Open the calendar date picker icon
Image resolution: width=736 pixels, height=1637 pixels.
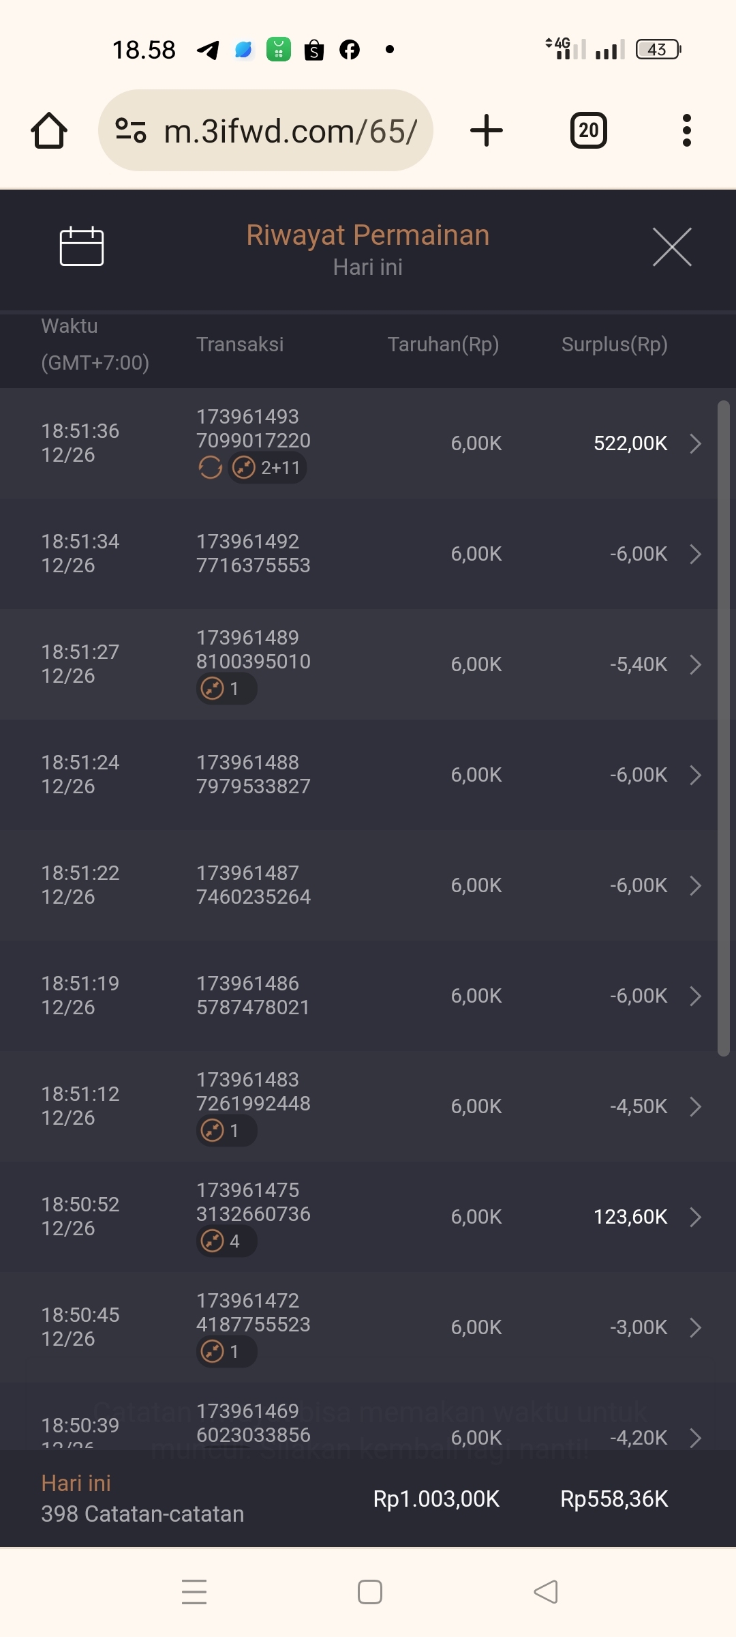pos(82,246)
